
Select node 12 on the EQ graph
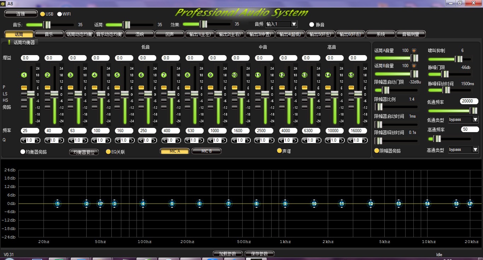click(371, 203)
